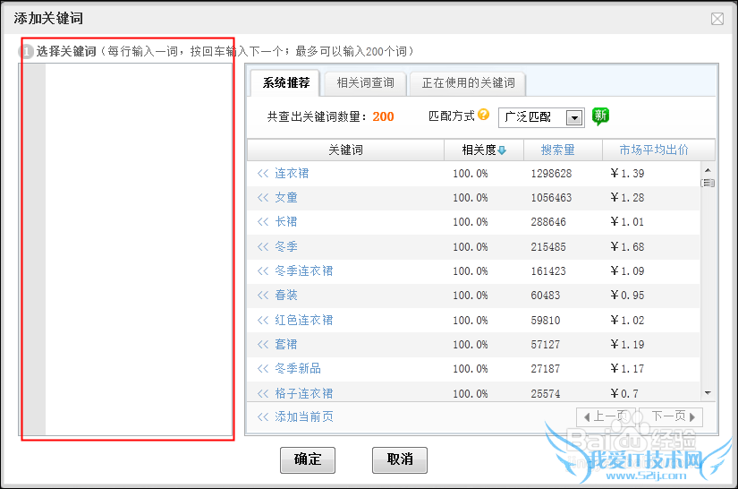This screenshot has height=489, width=738.
Task: Click the keyword link 冬季新品
Action: pos(298,368)
